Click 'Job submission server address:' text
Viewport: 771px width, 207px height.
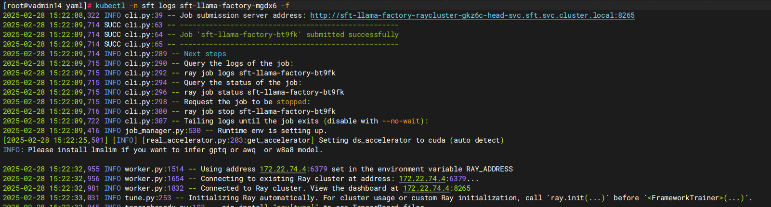coord(243,15)
